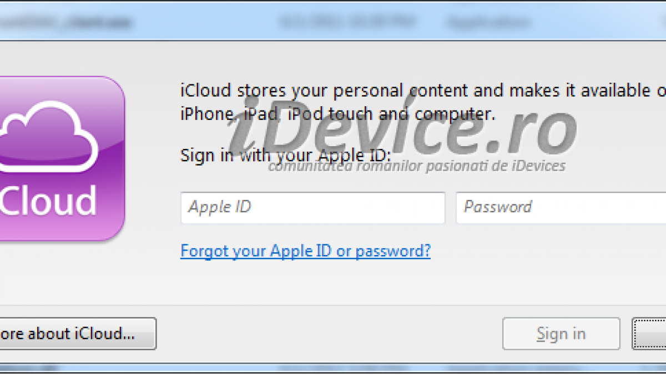Focus the Password input field
This screenshot has width=666, height=375.
click(x=561, y=208)
